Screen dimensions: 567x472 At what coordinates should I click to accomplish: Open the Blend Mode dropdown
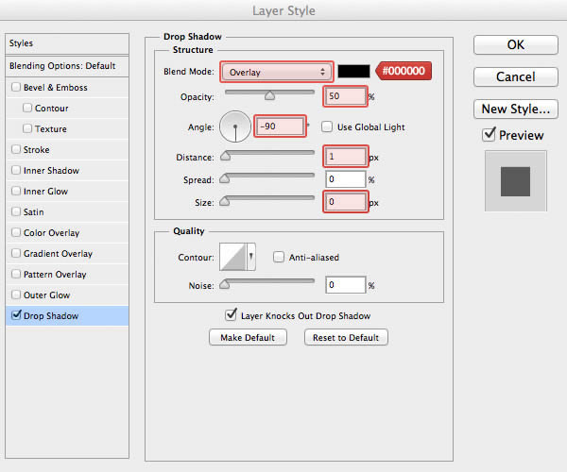(x=277, y=72)
